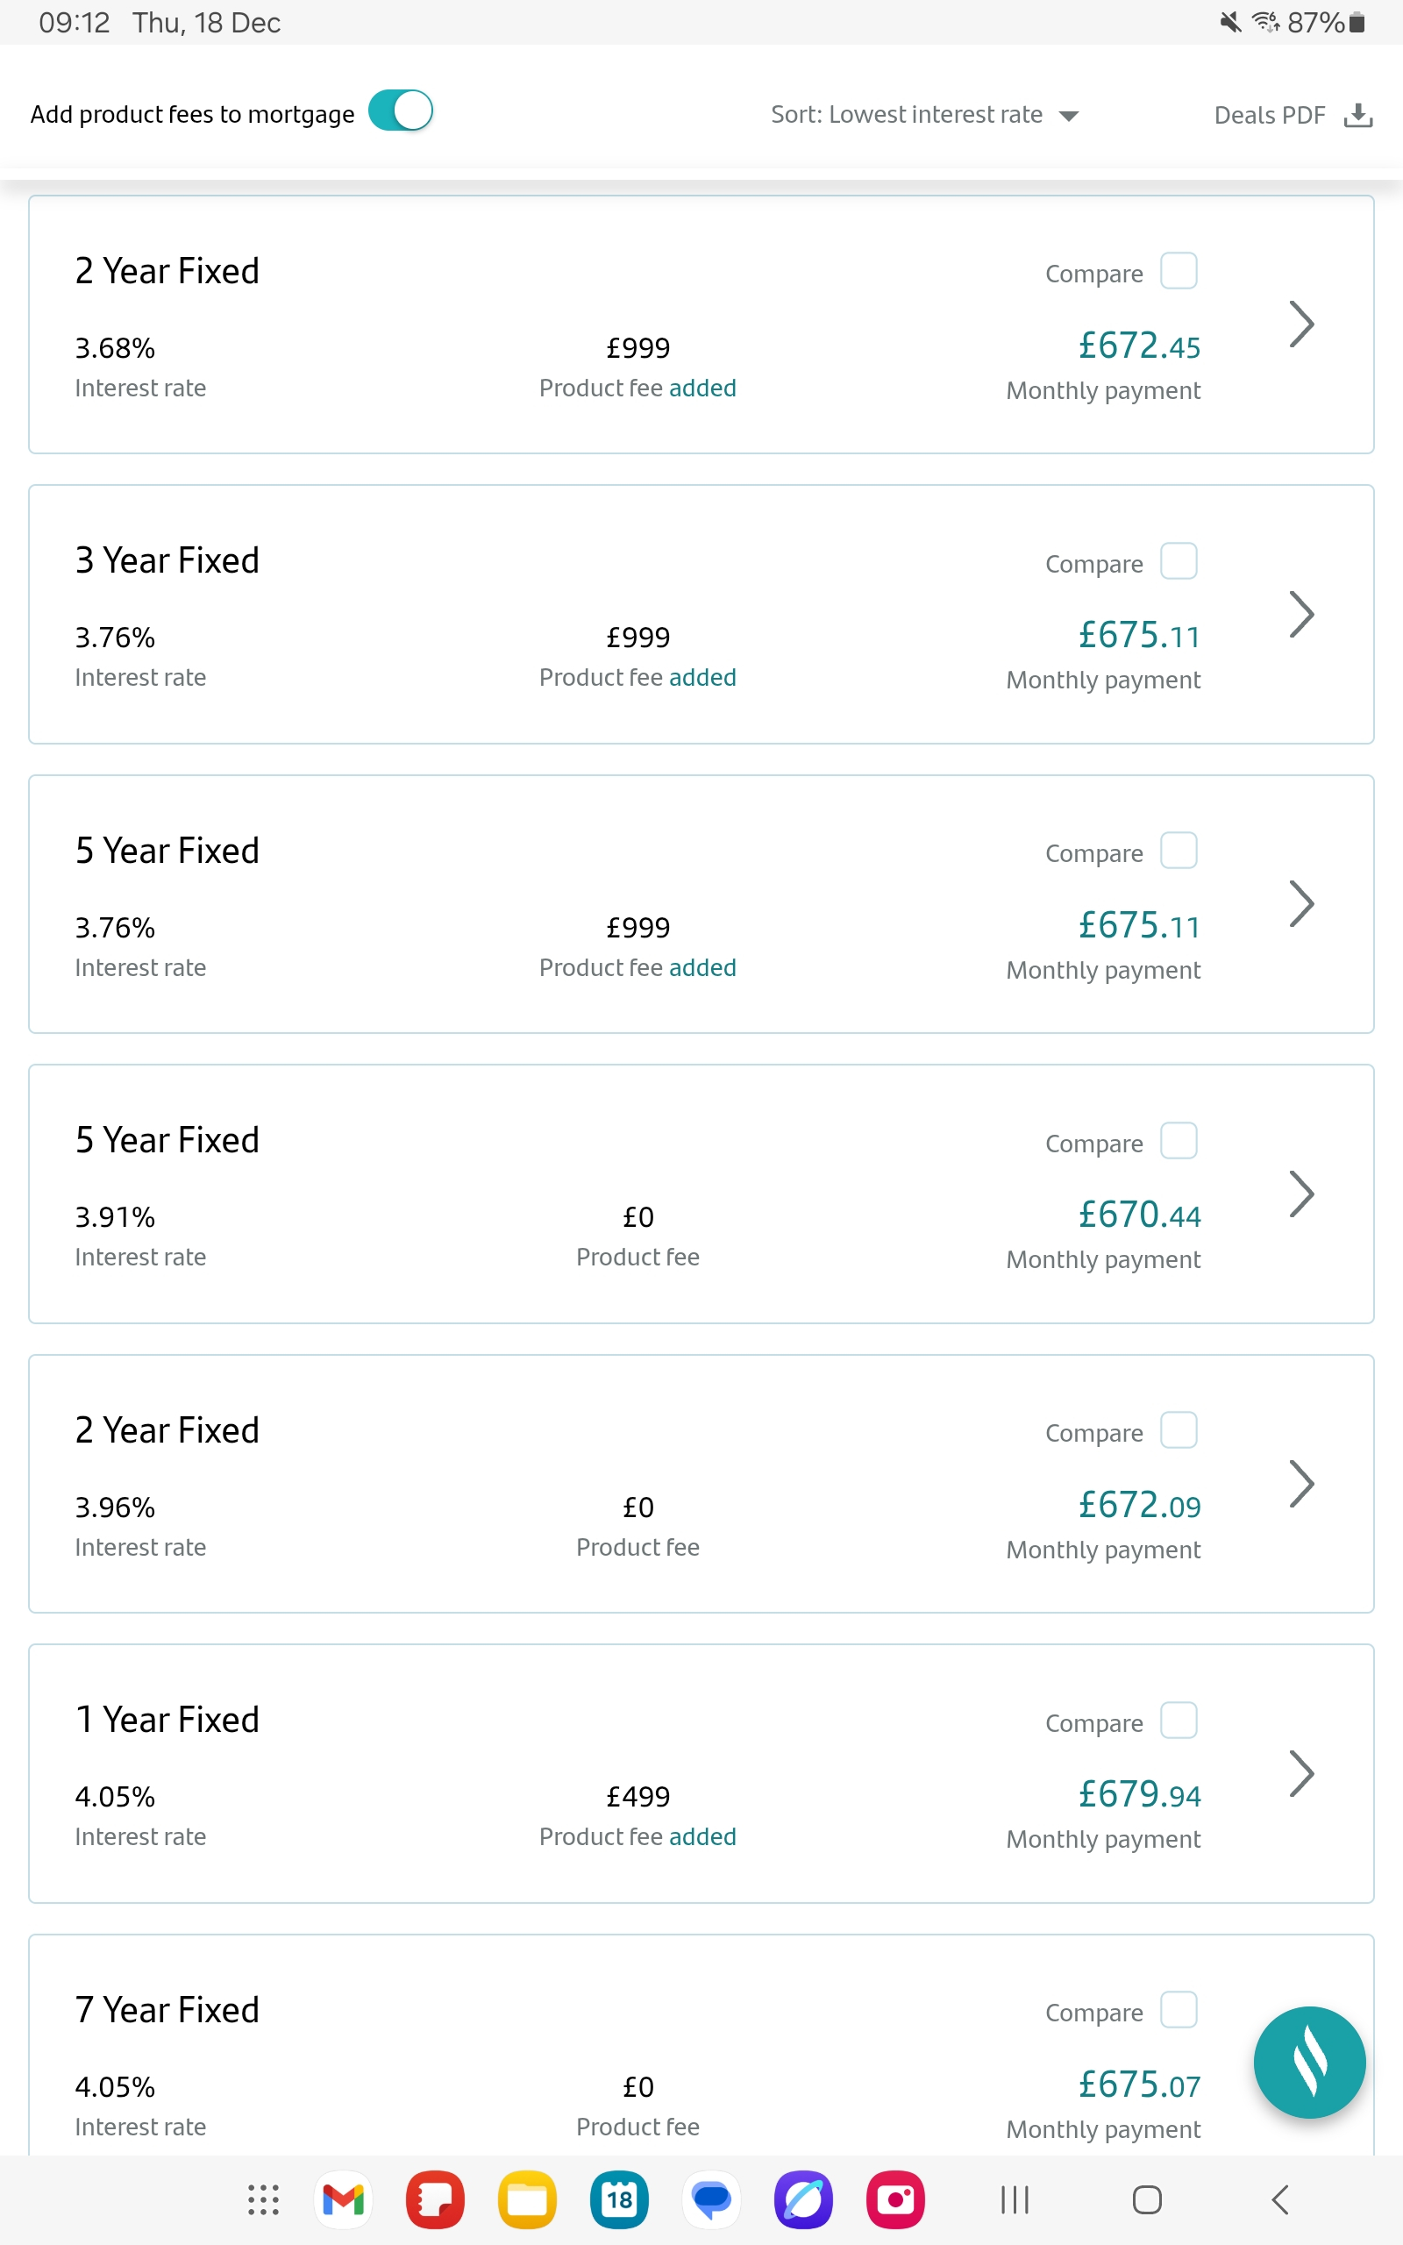Toggle off Add product fees to mortgage
The width and height of the screenshot is (1403, 2245).
(400, 111)
